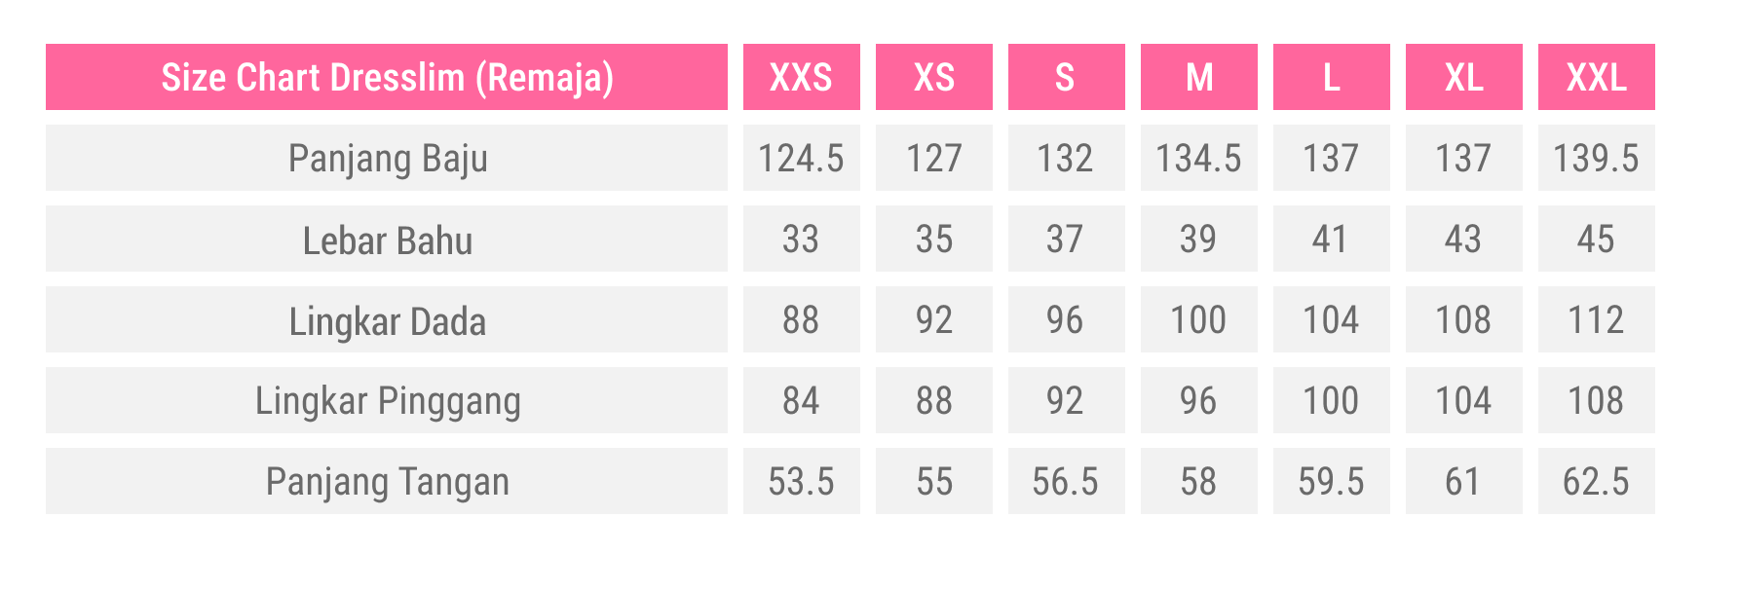Select the XXS size column header
The height and width of the screenshot is (591, 1739).
[801, 77]
